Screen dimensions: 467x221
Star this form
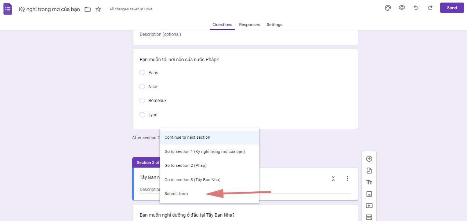coord(98,9)
